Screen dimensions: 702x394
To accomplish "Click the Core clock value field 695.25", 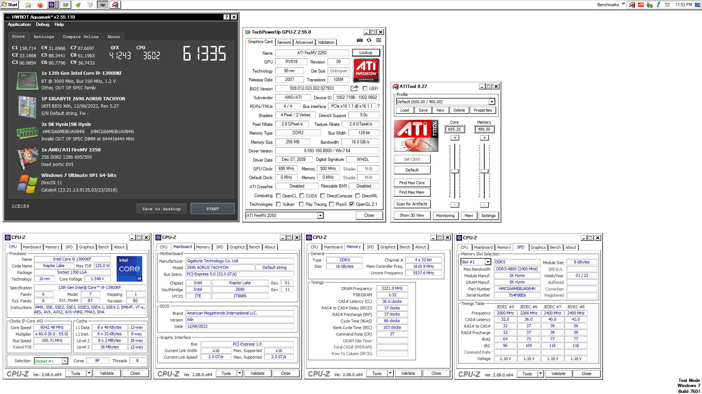I will click(454, 129).
